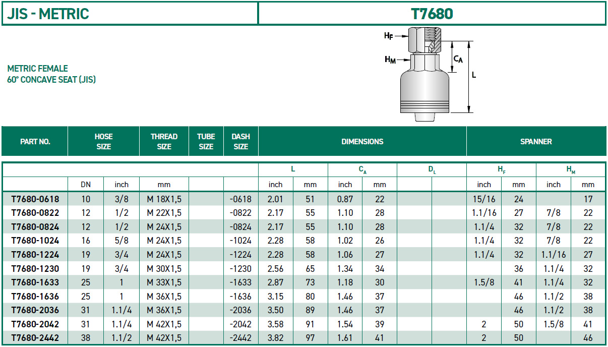Select part number T7680-2042
This screenshot has height=347, width=608.
tap(35, 324)
